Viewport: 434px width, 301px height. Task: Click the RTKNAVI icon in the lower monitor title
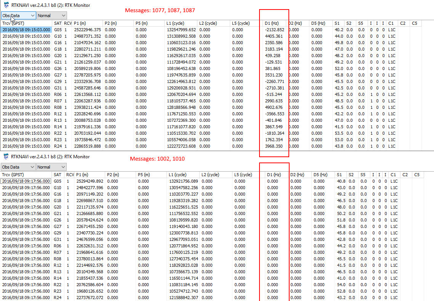[x=6, y=157]
